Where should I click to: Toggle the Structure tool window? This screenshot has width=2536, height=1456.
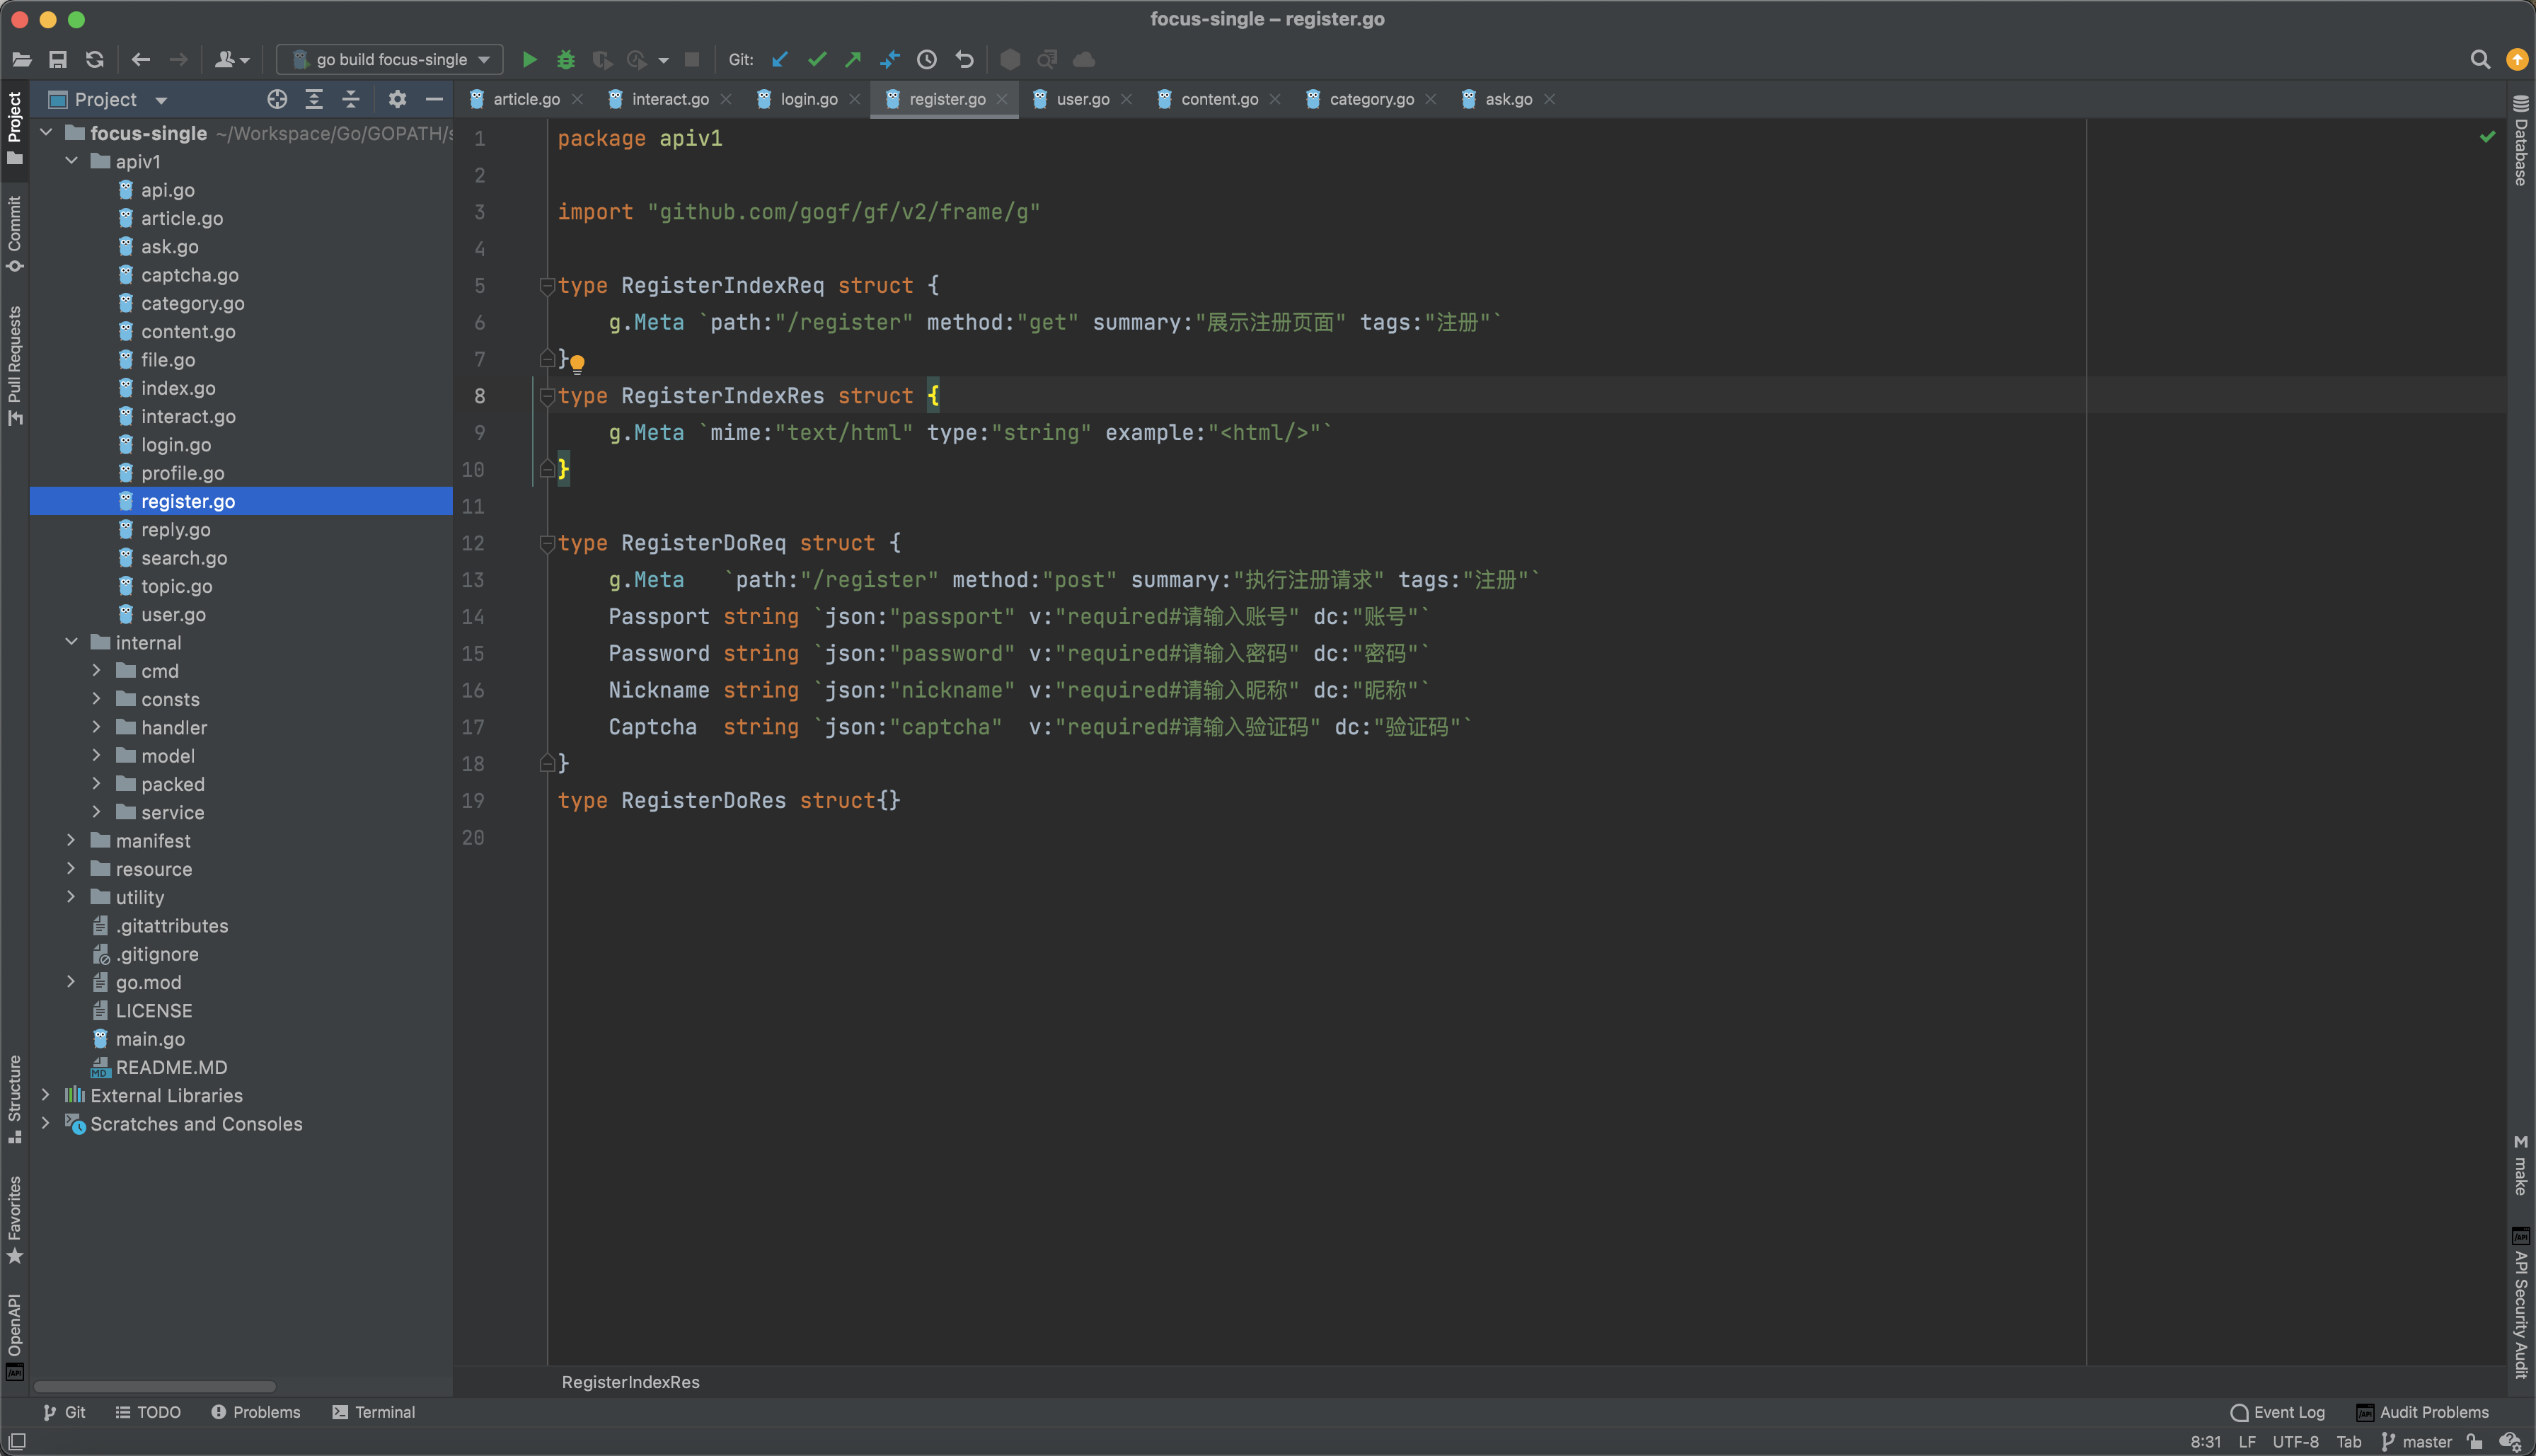(14, 1097)
